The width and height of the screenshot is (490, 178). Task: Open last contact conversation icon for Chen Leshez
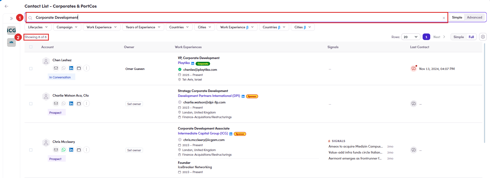click(x=414, y=69)
